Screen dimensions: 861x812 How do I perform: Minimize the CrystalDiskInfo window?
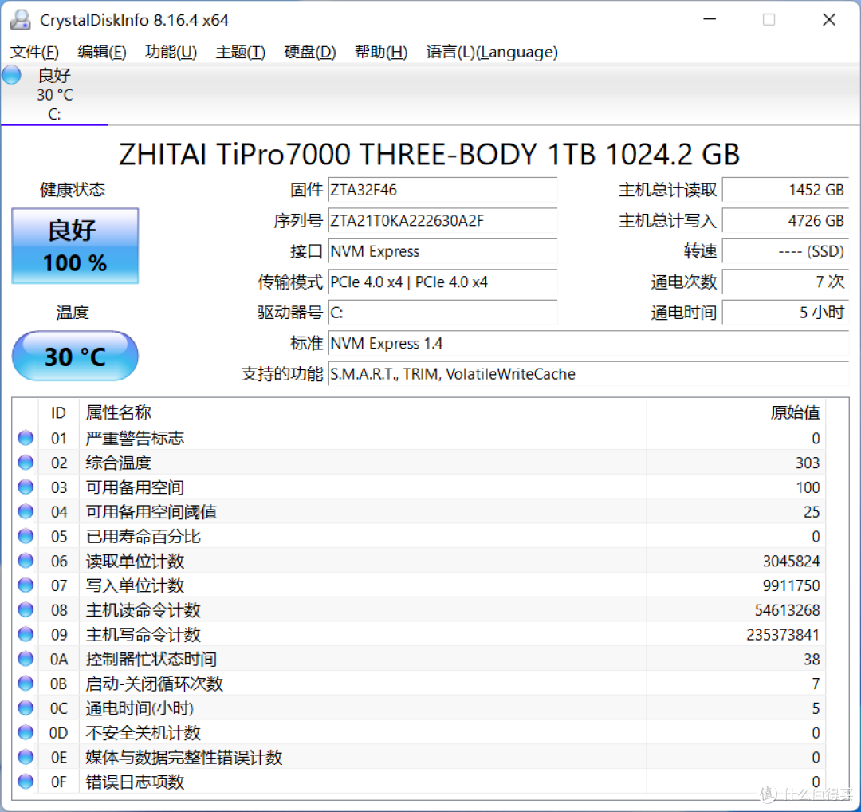tap(710, 19)
